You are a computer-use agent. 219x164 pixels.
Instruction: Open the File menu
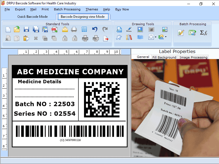tap(7, 9)
